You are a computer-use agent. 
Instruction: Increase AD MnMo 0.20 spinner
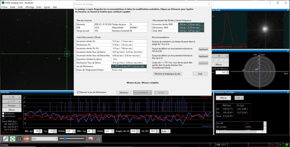click(74, 131)
